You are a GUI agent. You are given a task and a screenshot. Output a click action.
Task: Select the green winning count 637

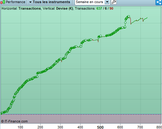pyautogui.click(x=99, y=8)
